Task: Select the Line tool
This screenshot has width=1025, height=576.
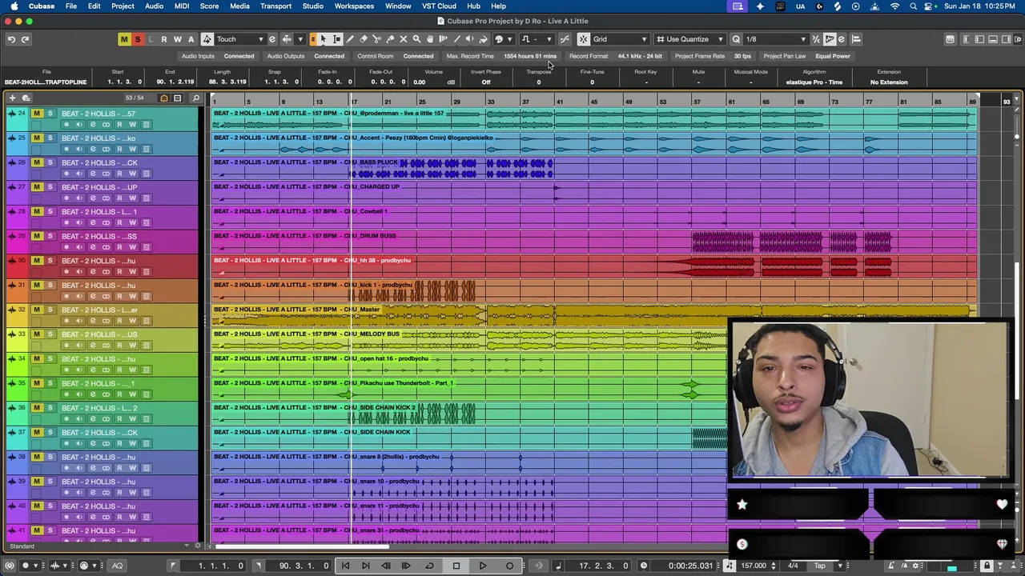Action: [x=456, y=39]
